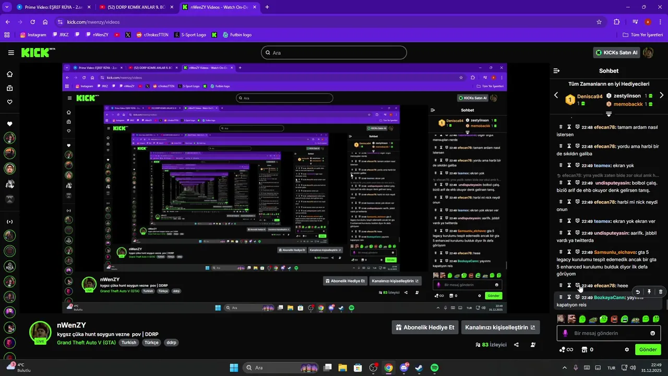Open Chrome tab search dropdown

(7, 7)
